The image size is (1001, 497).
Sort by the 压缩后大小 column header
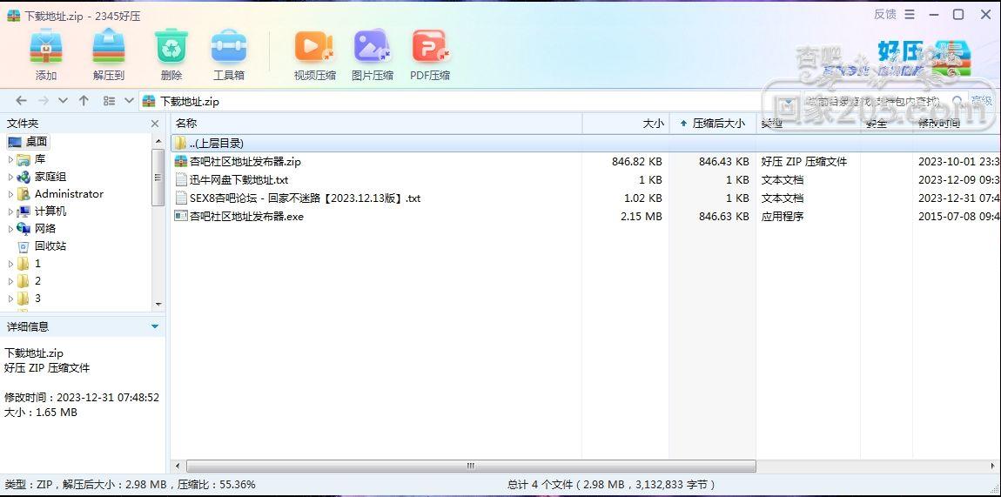712,124
